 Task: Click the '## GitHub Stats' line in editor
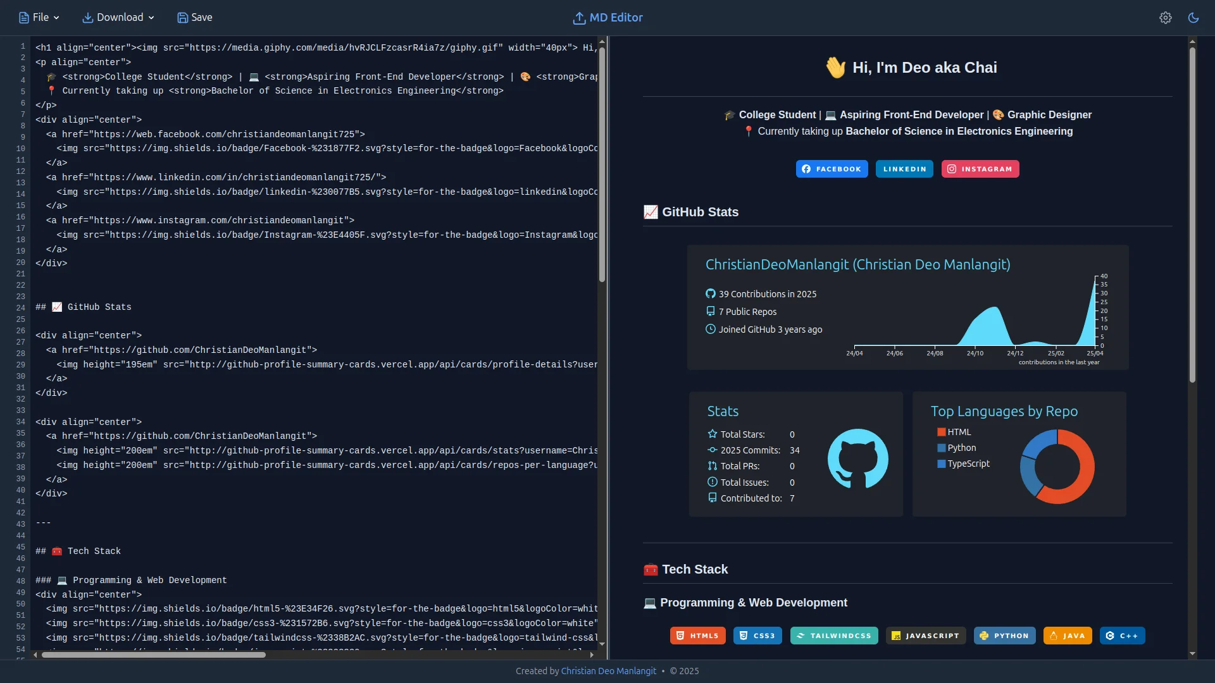84,307
